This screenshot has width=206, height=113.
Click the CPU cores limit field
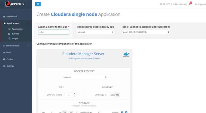[69, 95]
